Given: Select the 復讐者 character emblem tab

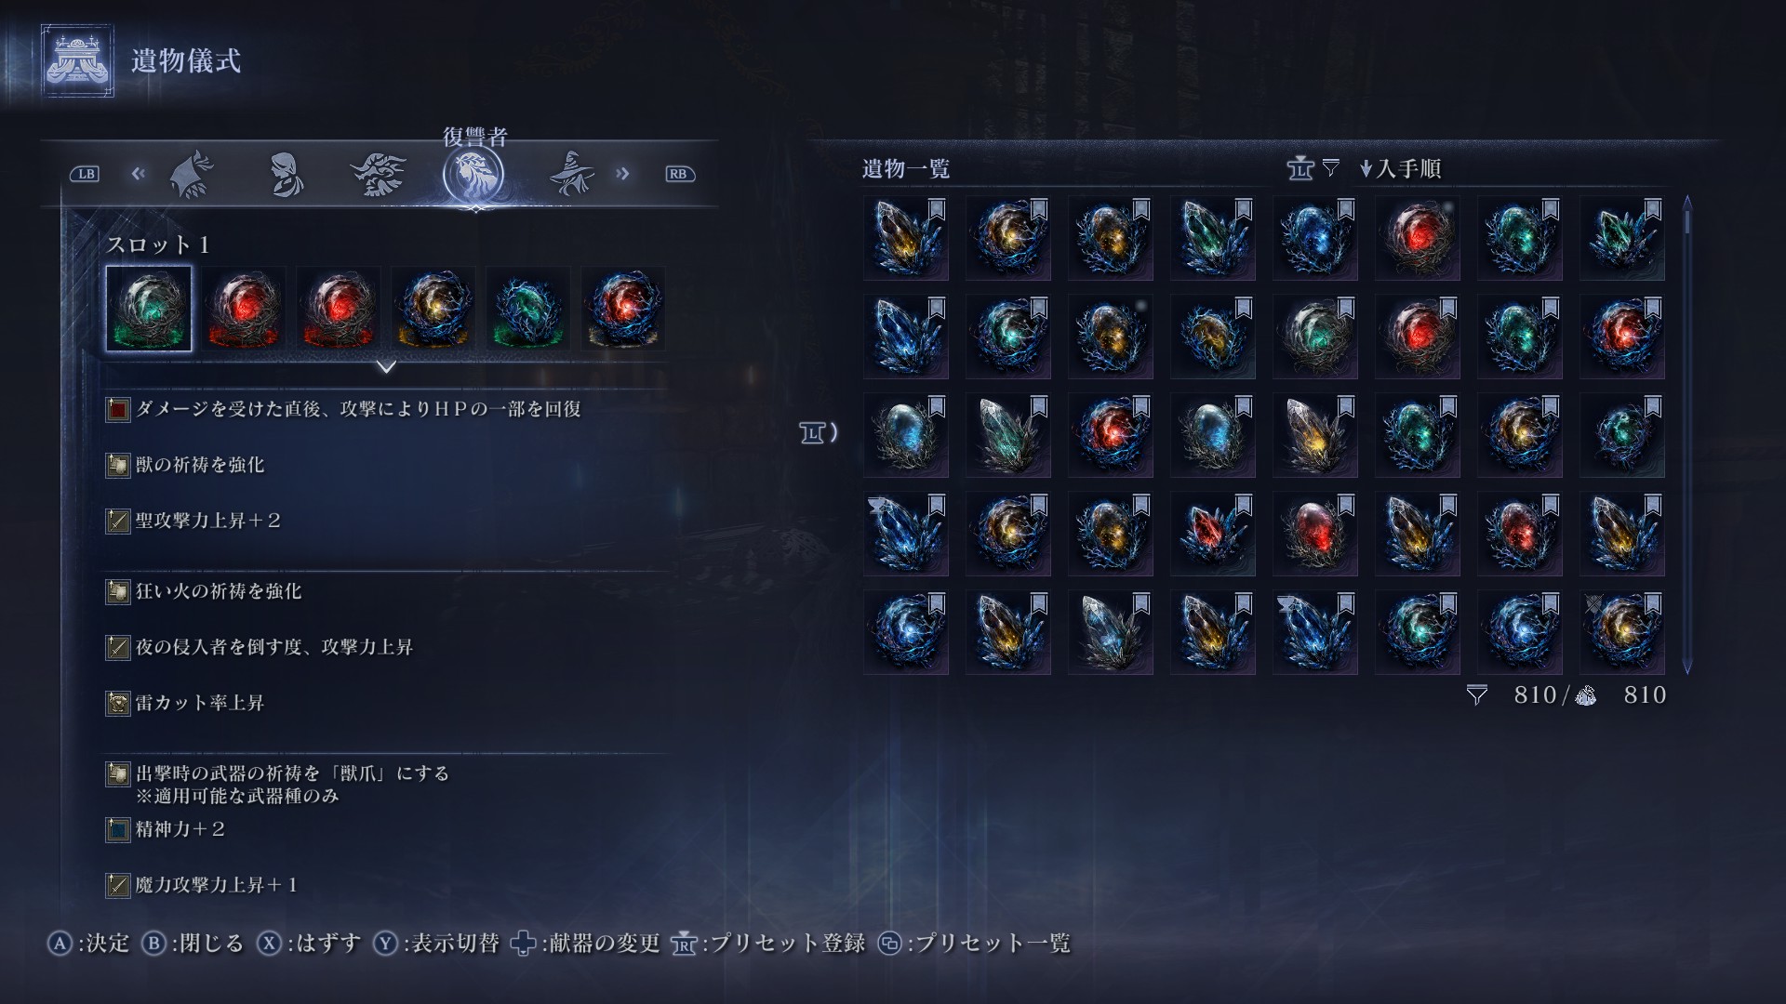Looking at the screenshot, I should tap(473, 174).
